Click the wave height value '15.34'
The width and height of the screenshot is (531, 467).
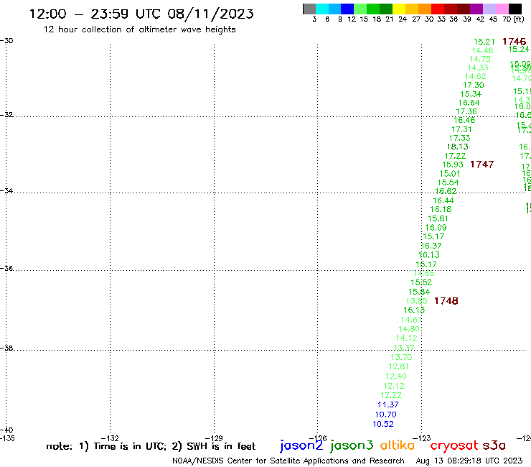(x=471, y=94)
